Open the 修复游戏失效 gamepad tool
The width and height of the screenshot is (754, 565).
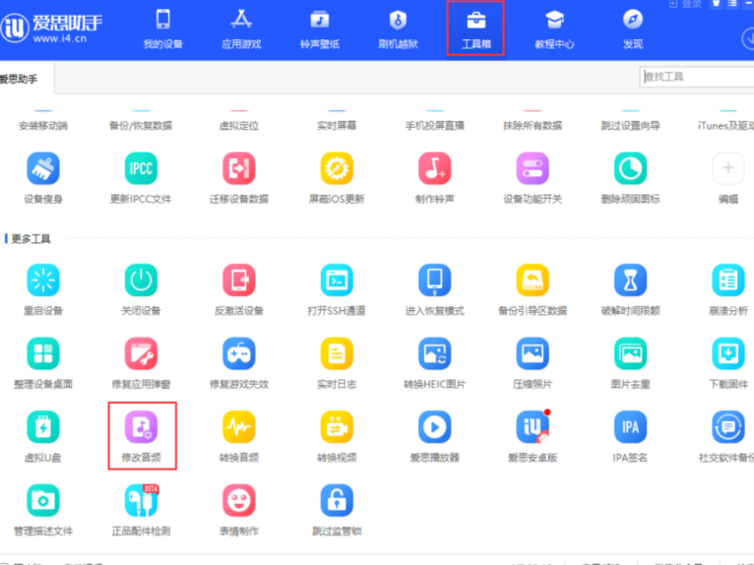pyautogui.click(x=239, y=354)
